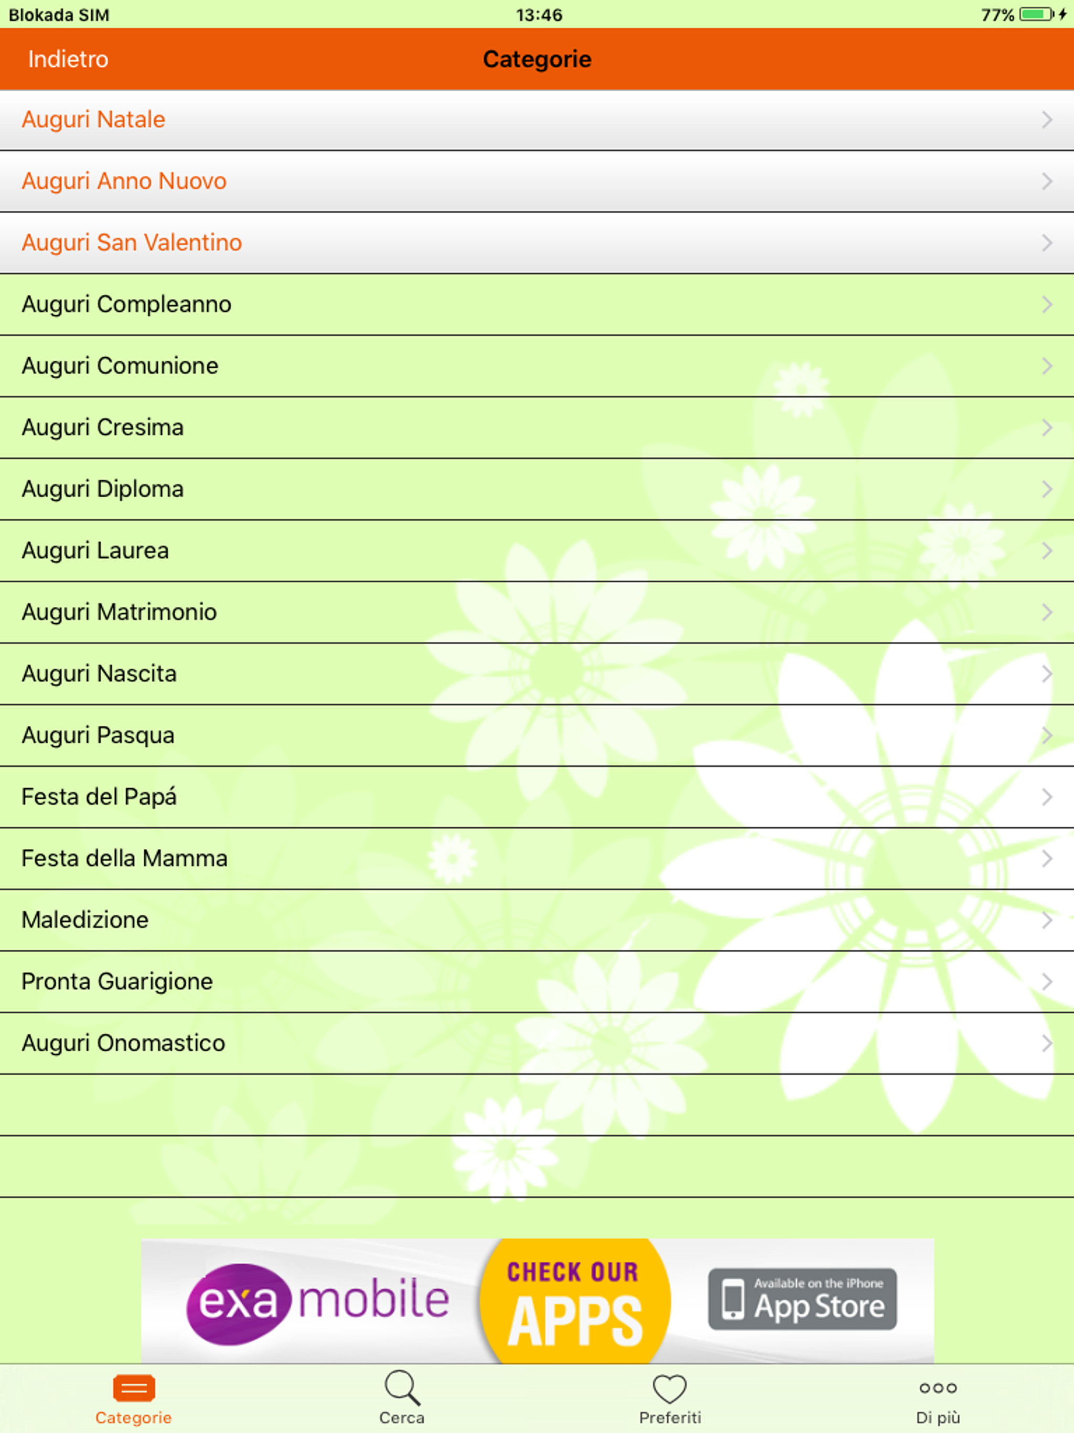1074x1433 pixels.
Task: Tap the Di più three-dots icon
Action: (x=937, y=1388)
